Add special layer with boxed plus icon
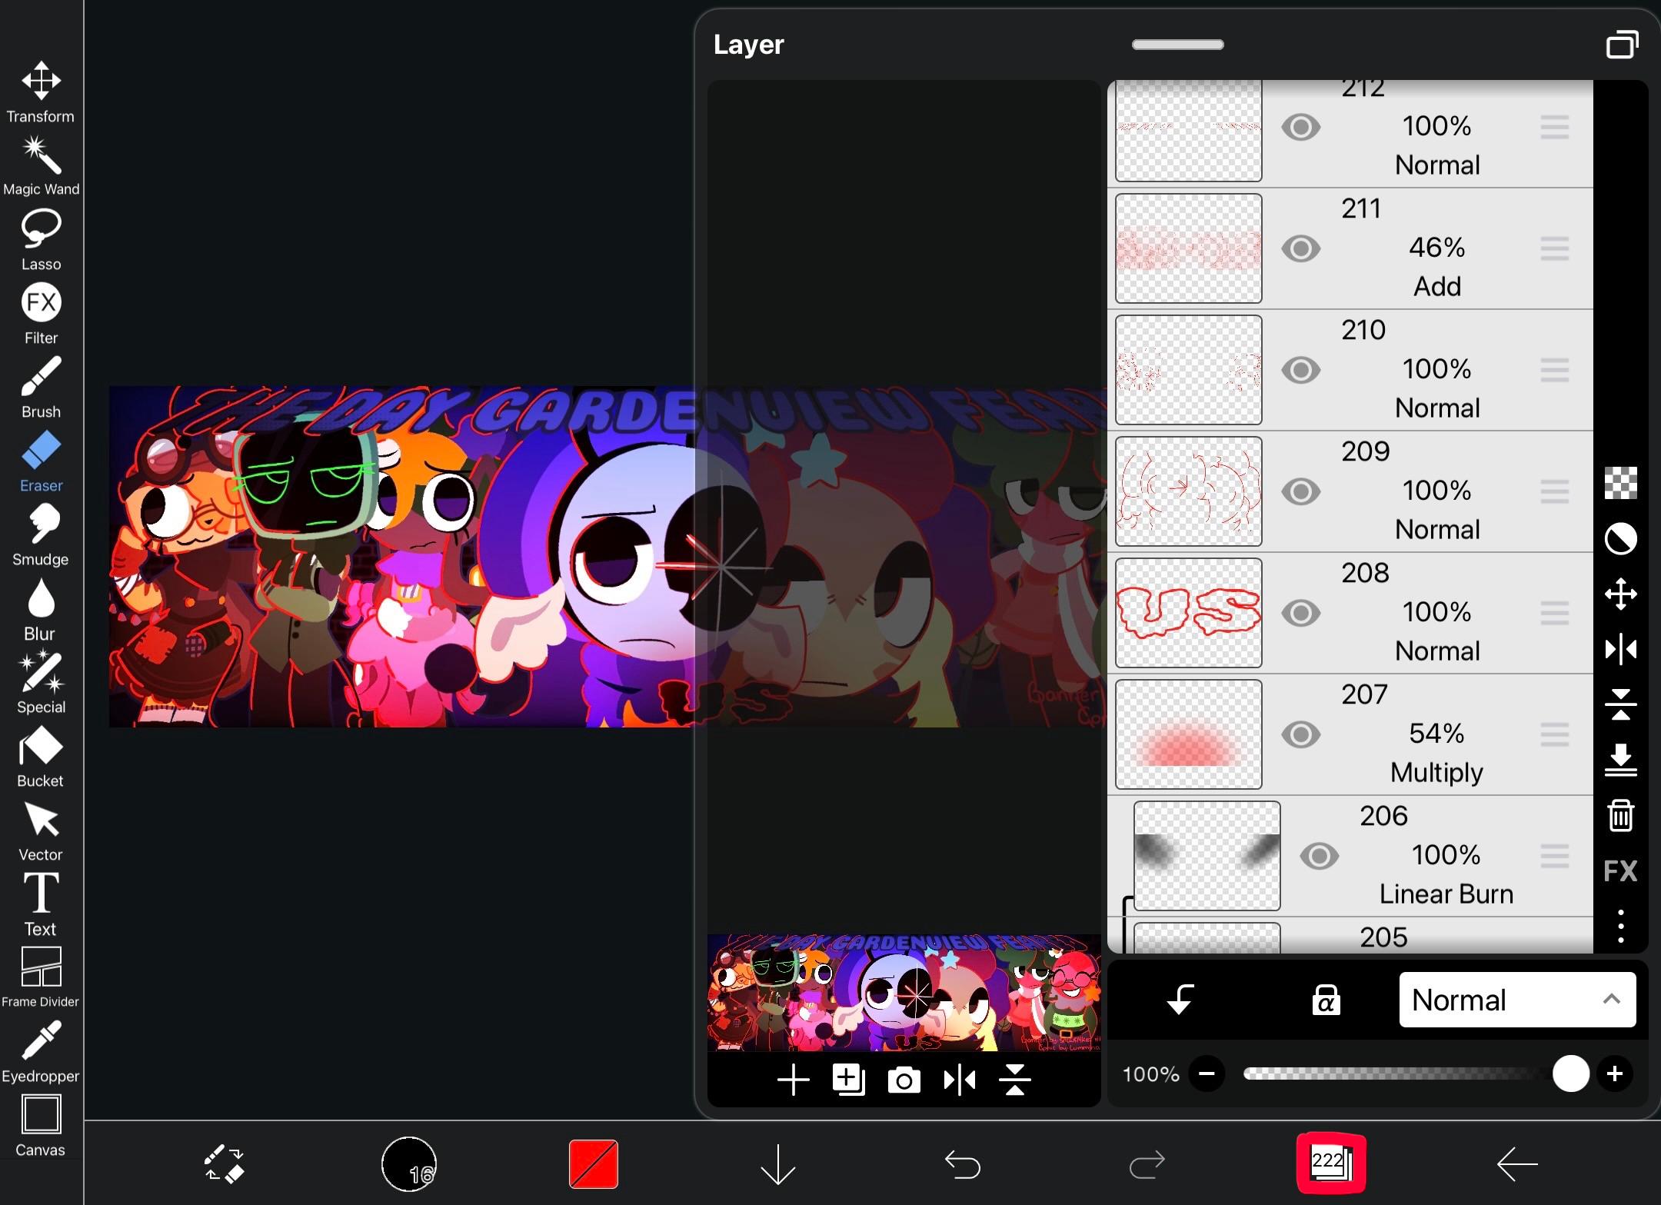The image size is (1661, 1205). click(x=848, y=1080)
